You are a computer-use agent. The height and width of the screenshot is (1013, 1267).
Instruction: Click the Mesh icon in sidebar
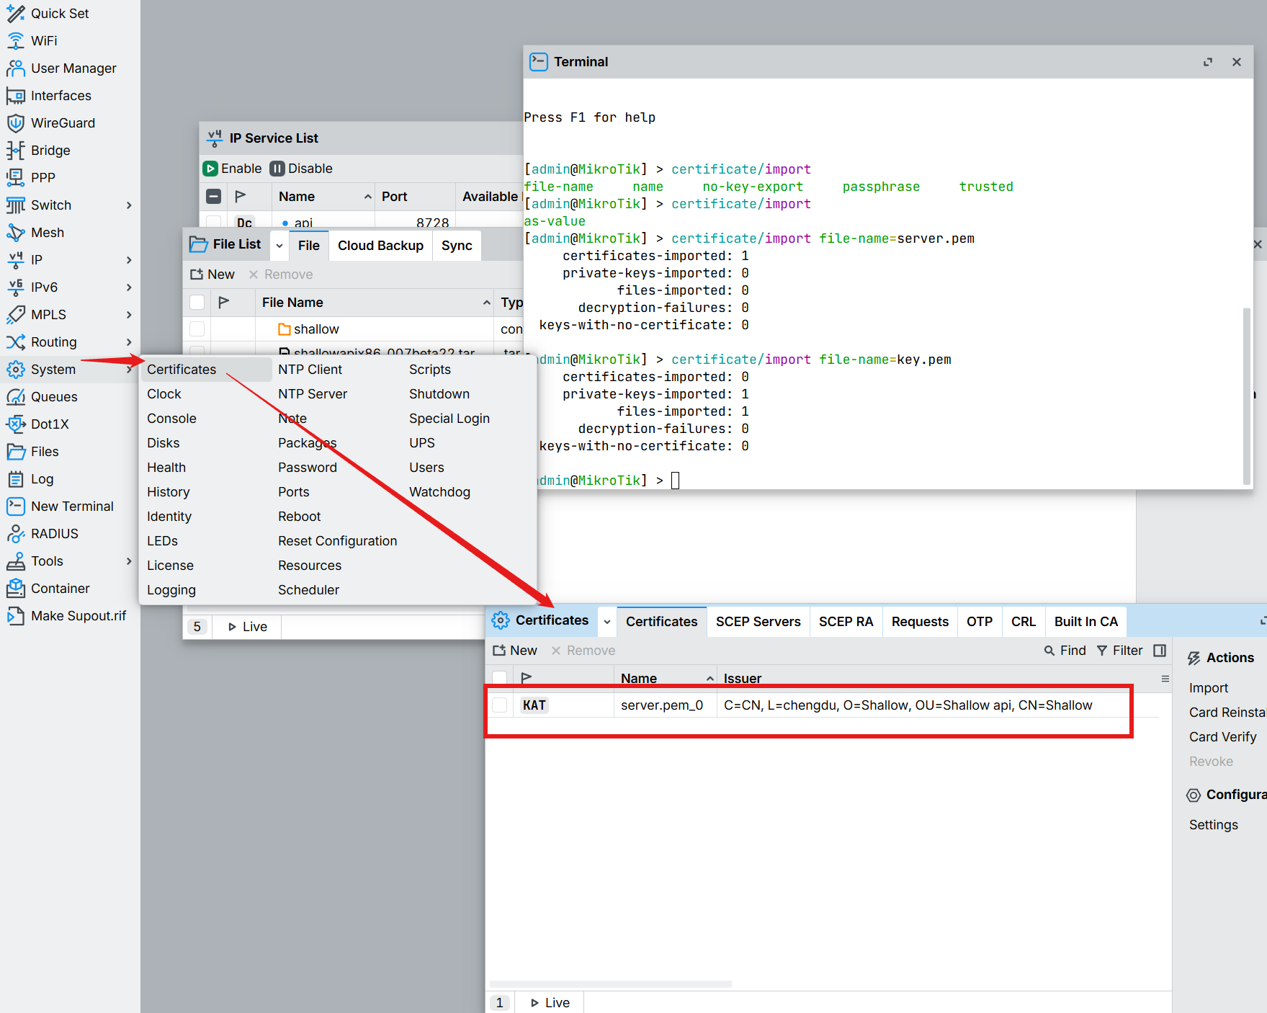15,233
